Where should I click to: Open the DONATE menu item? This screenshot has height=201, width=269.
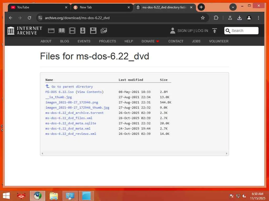[150, 41]
